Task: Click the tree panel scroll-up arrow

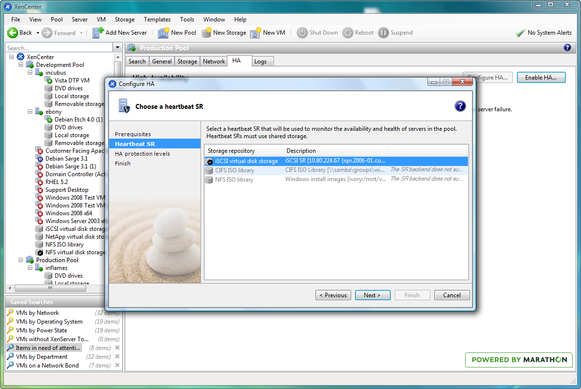Action: pos(118,57)
